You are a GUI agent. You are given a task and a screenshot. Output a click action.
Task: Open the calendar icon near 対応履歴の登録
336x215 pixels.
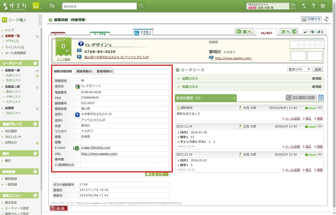tap(321, 97)
